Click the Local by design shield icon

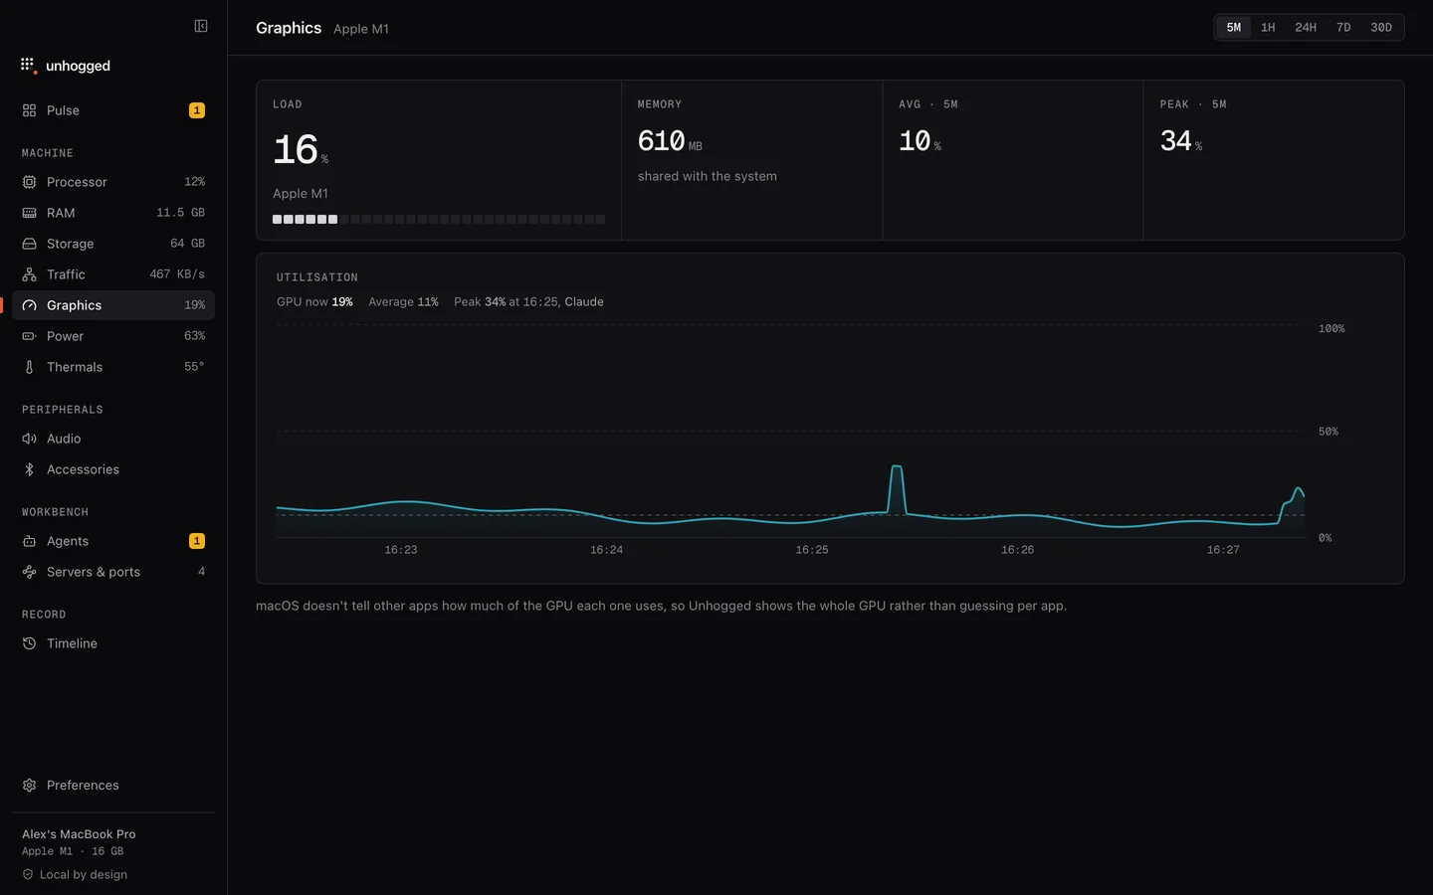(28, 874)
